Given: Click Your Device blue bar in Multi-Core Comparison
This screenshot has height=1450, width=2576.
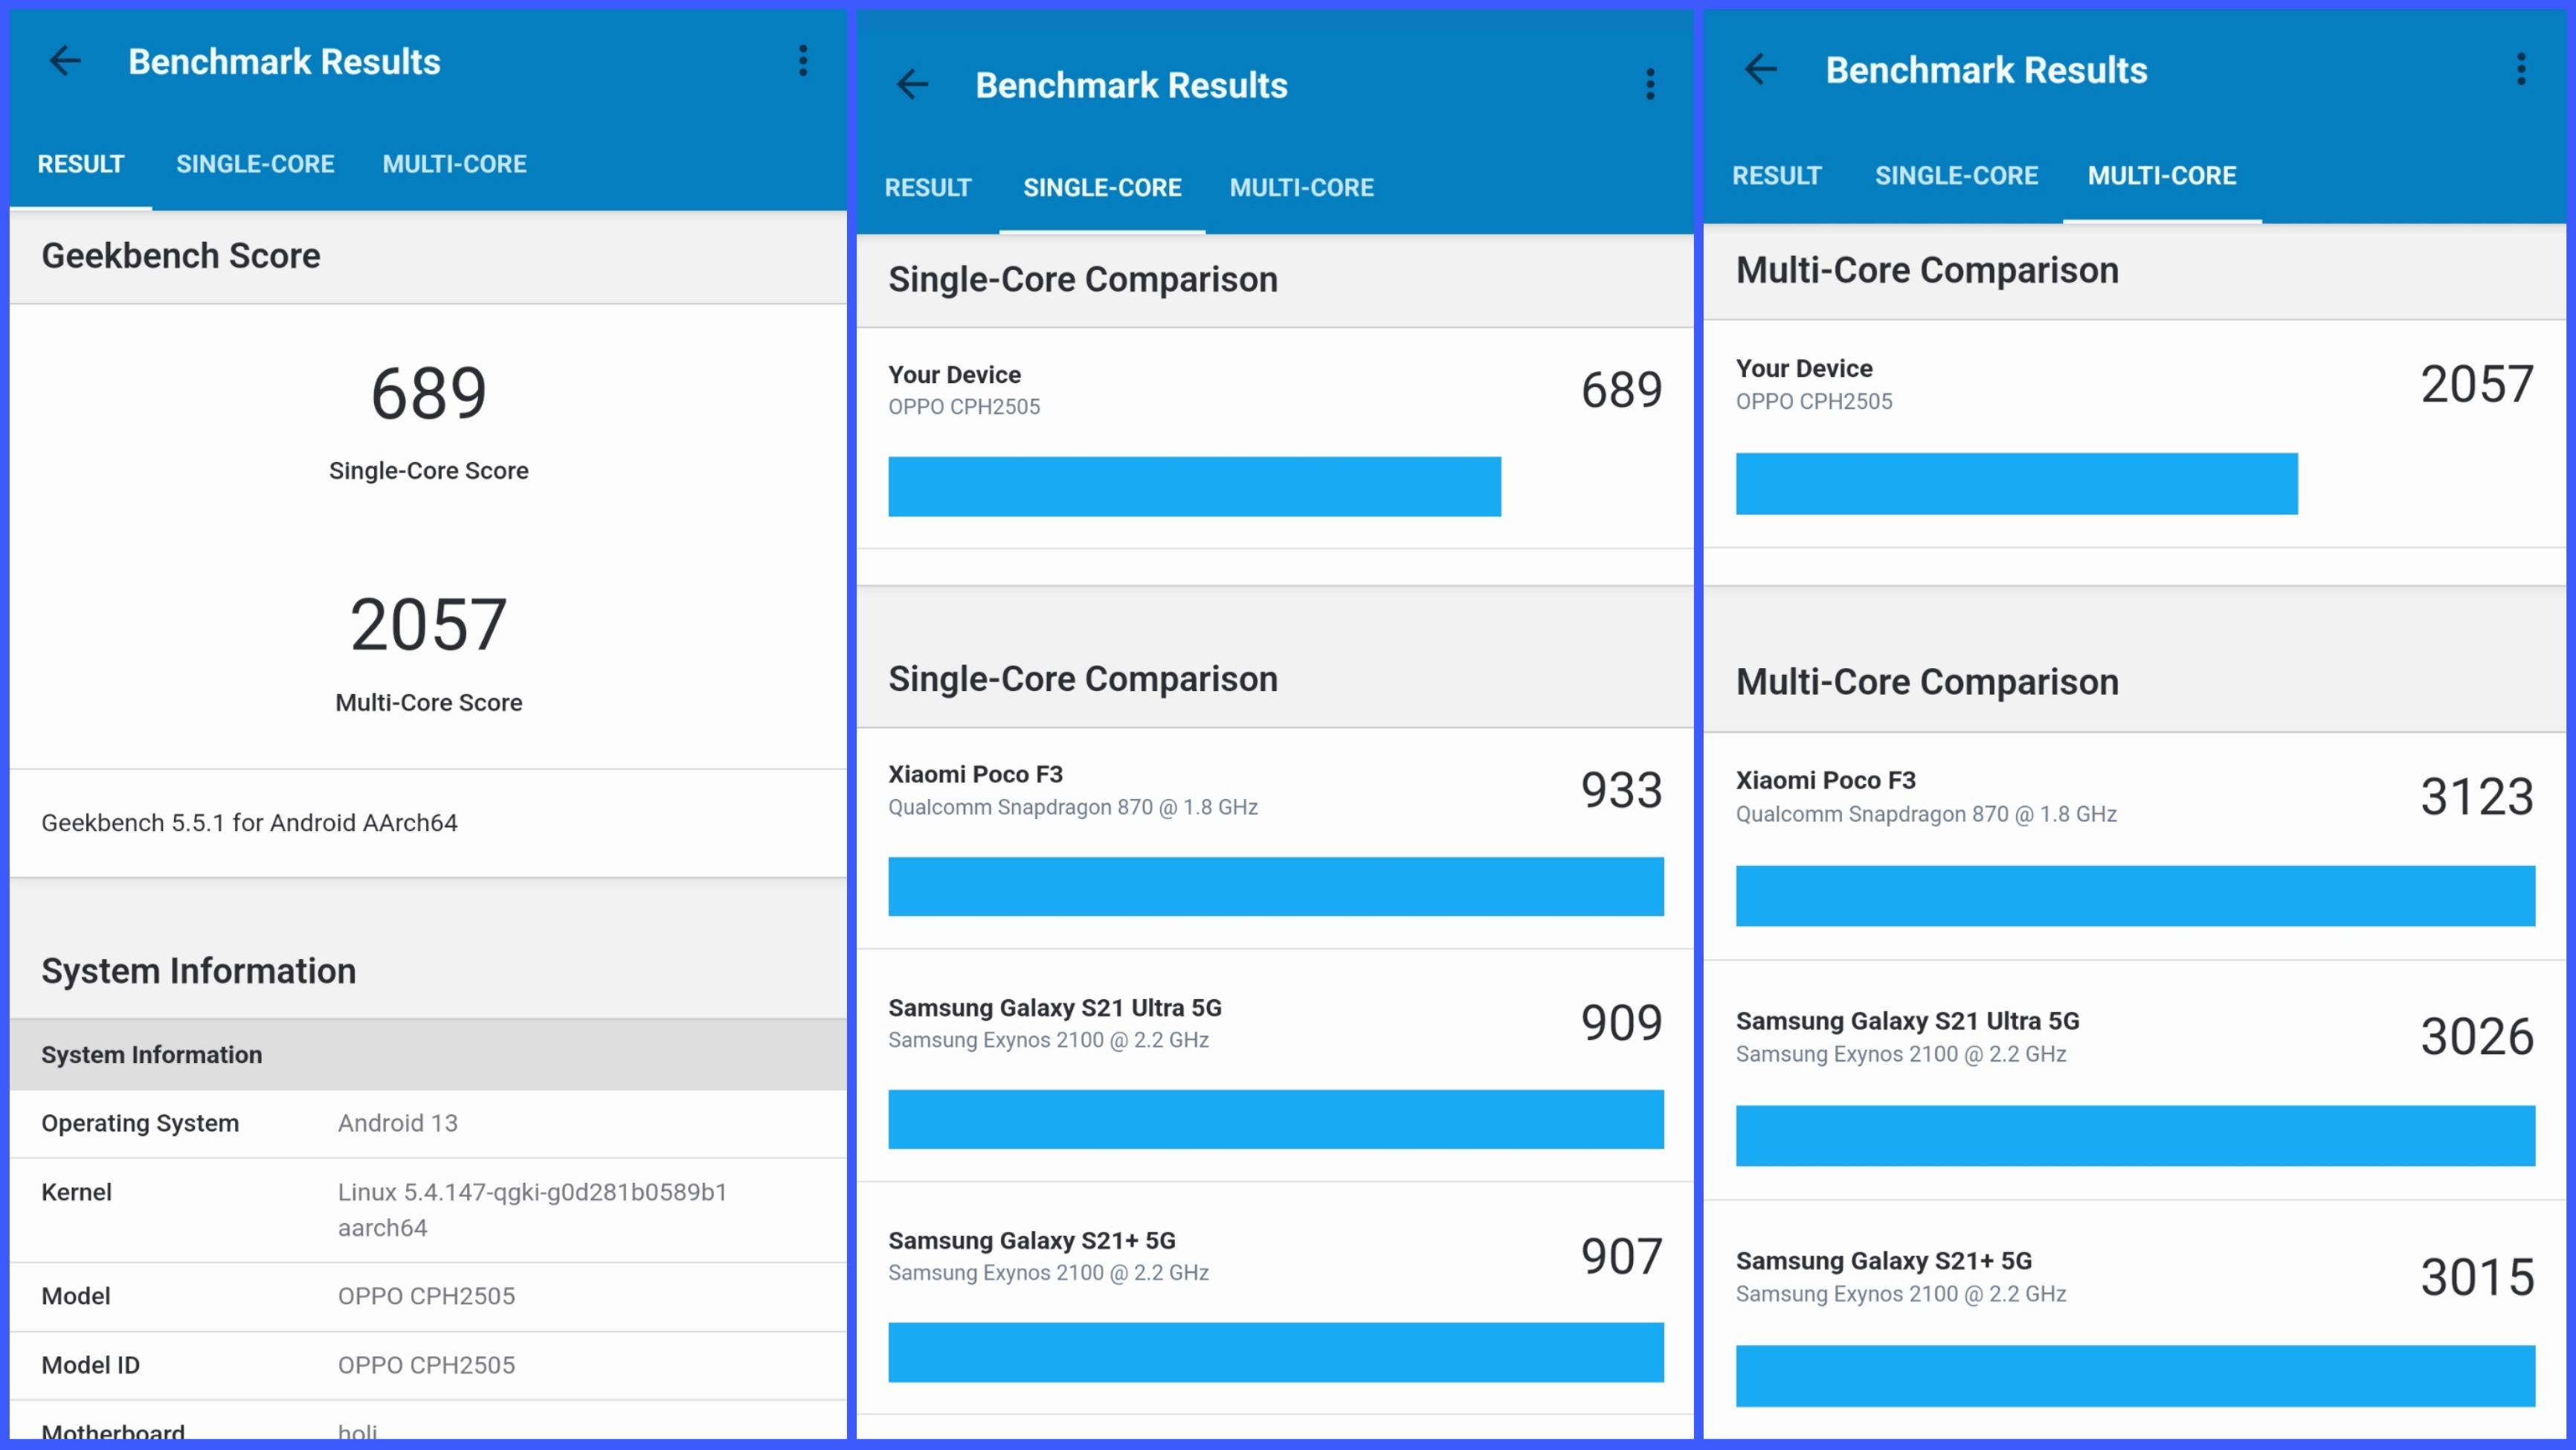Looking at the screenshot, I should [x=2016, y=484].
